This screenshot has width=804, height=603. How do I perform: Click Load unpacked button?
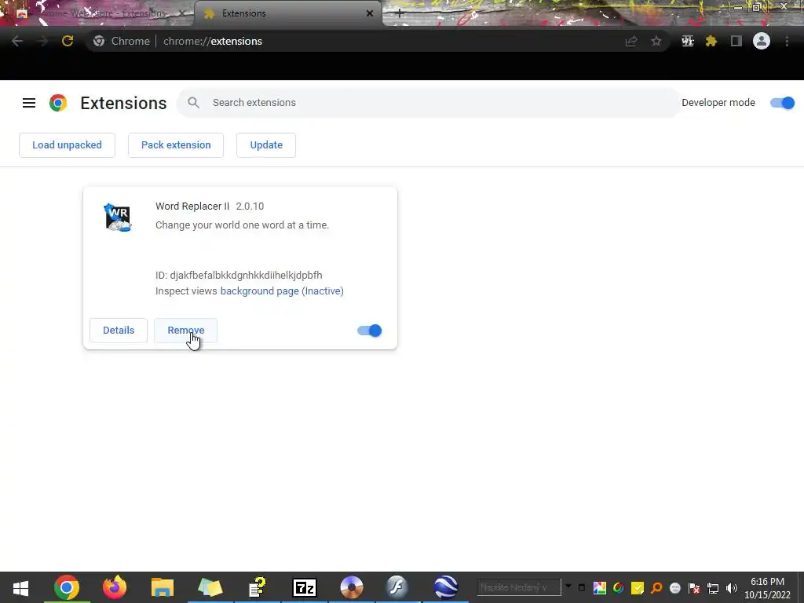(x=68, y=145)
